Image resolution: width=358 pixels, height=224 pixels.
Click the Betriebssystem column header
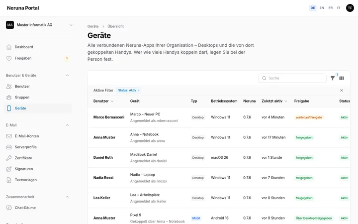click(224, 101)
